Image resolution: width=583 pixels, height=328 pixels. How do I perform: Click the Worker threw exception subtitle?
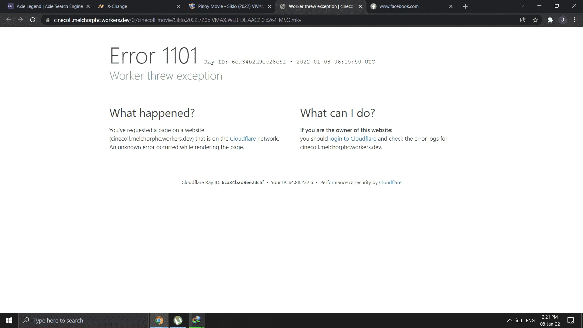[166, 76]
